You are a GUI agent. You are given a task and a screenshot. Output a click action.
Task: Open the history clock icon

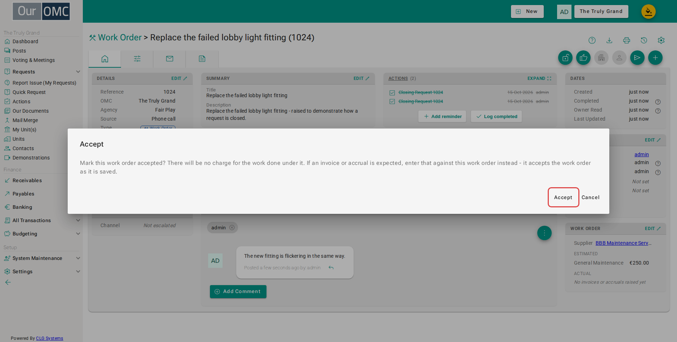click(644, 40)
